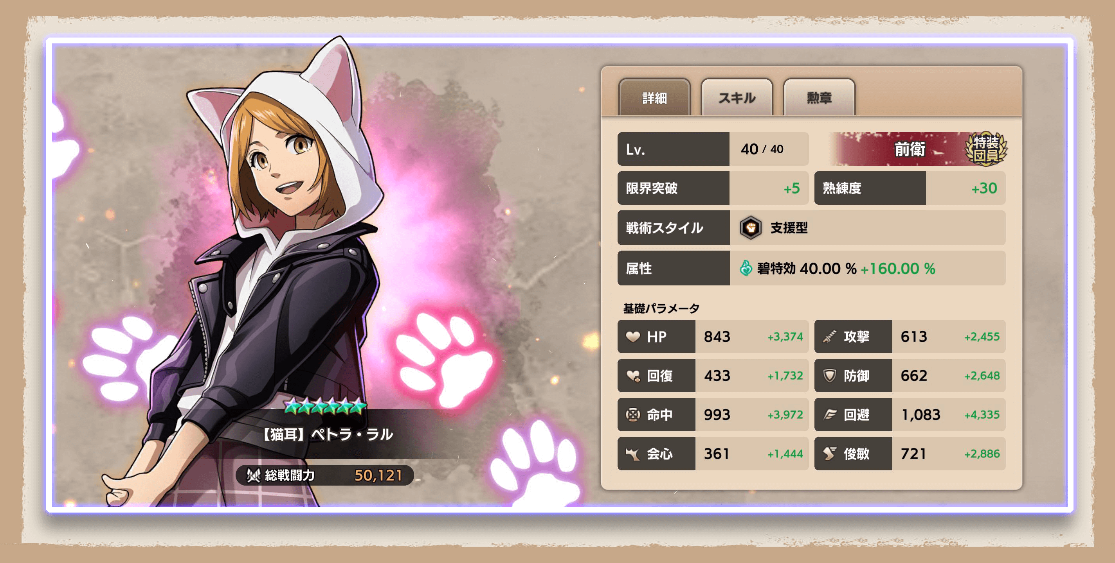
Task: Click the star rarity row above name
Action: point(325,406)
